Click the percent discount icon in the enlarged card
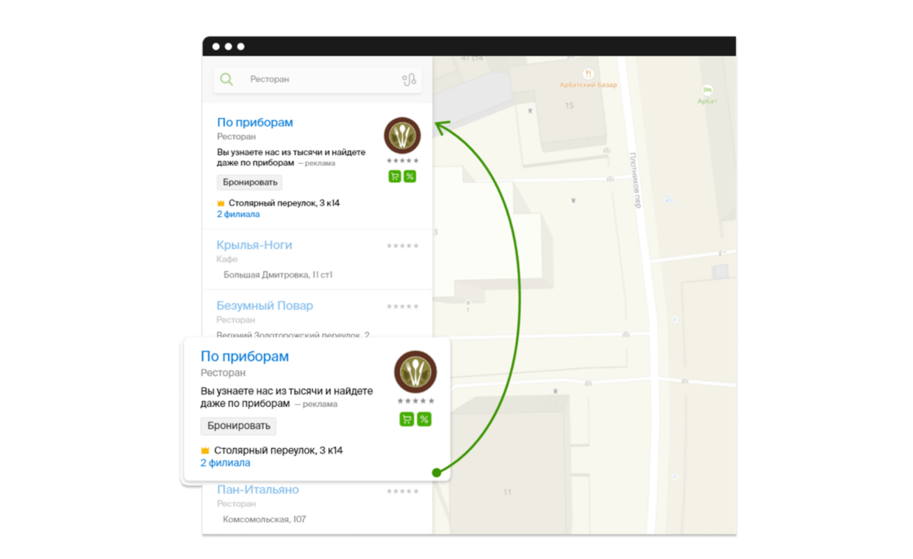This screenshot has width=913, height=559. [x=424, y=419]
